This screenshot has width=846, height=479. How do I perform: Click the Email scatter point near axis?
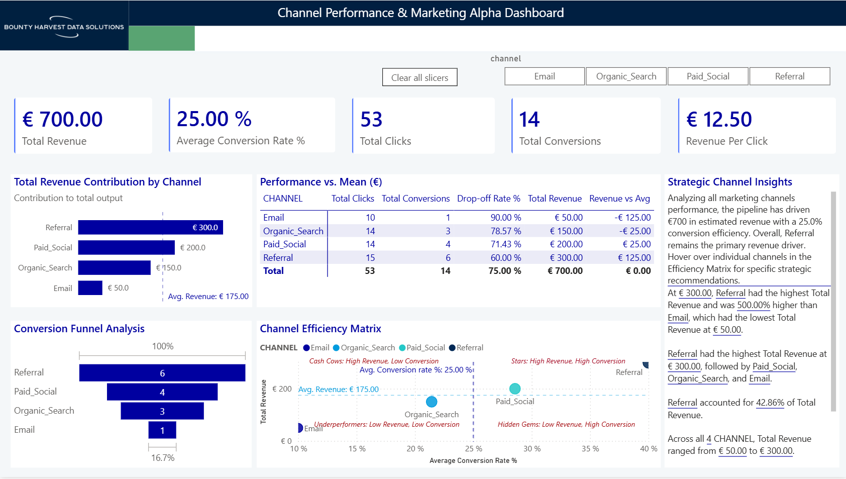coord(300,428)
